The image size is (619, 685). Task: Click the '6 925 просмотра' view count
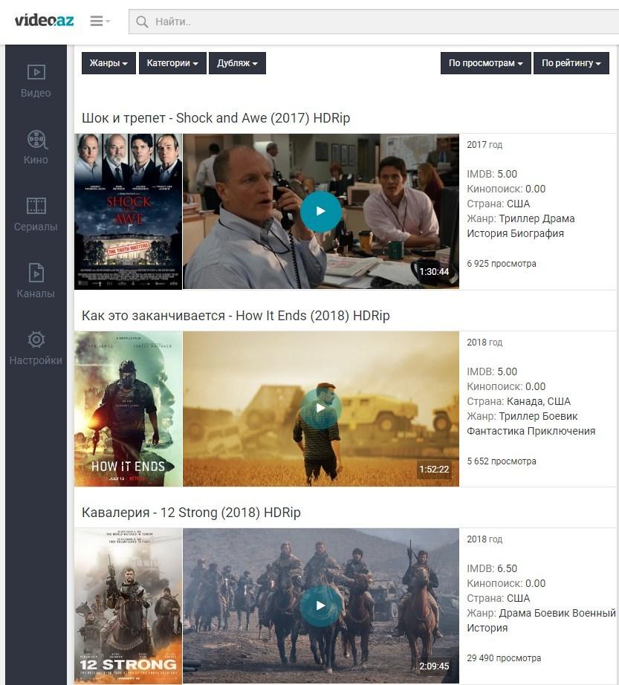point(502,264)
